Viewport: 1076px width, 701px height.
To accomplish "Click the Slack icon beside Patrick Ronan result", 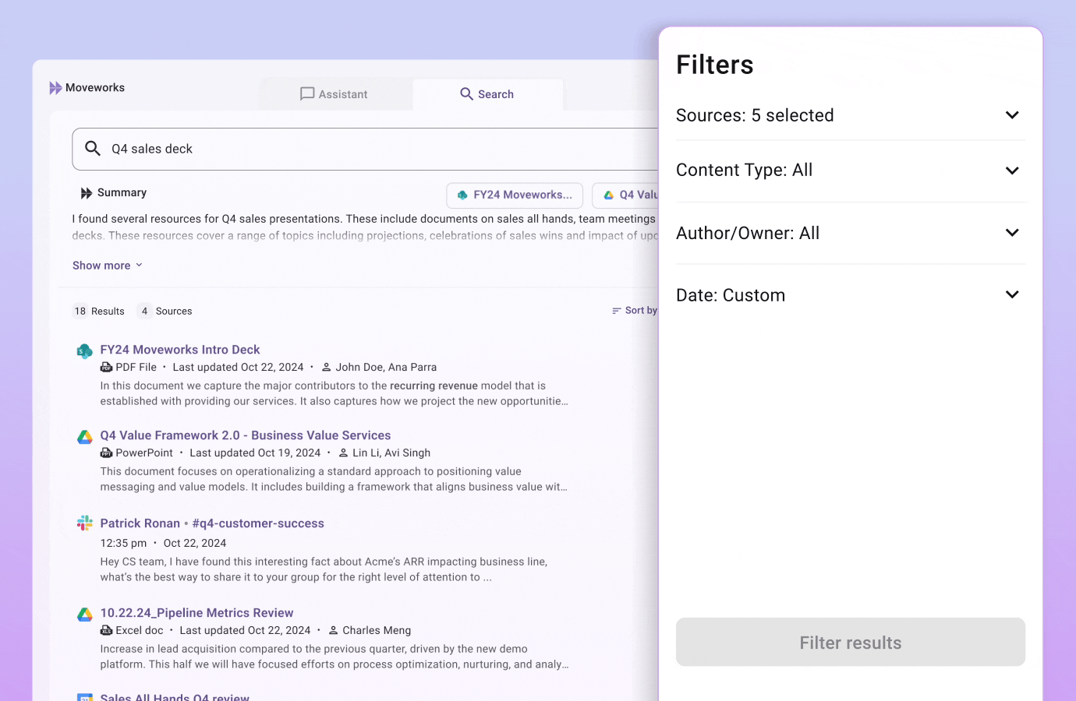I will click(84, 523).
